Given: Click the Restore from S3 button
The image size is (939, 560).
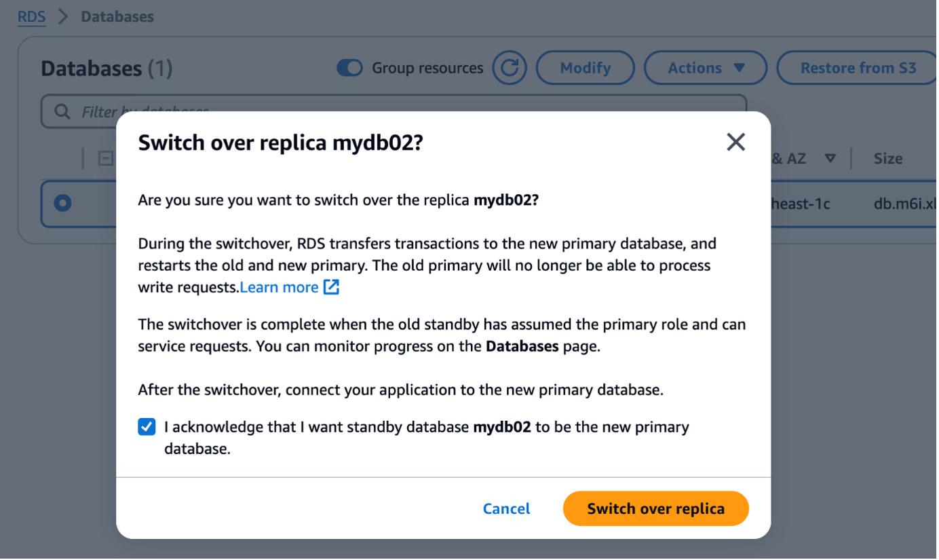Looking at the screenshot, I should (x=858, y=68).
